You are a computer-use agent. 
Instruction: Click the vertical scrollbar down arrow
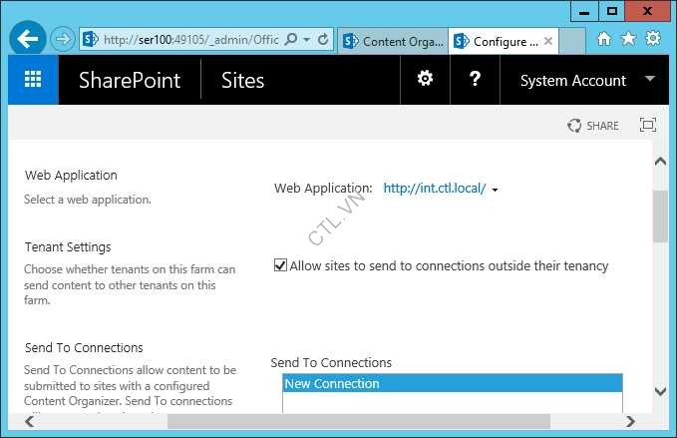point(660,391)
